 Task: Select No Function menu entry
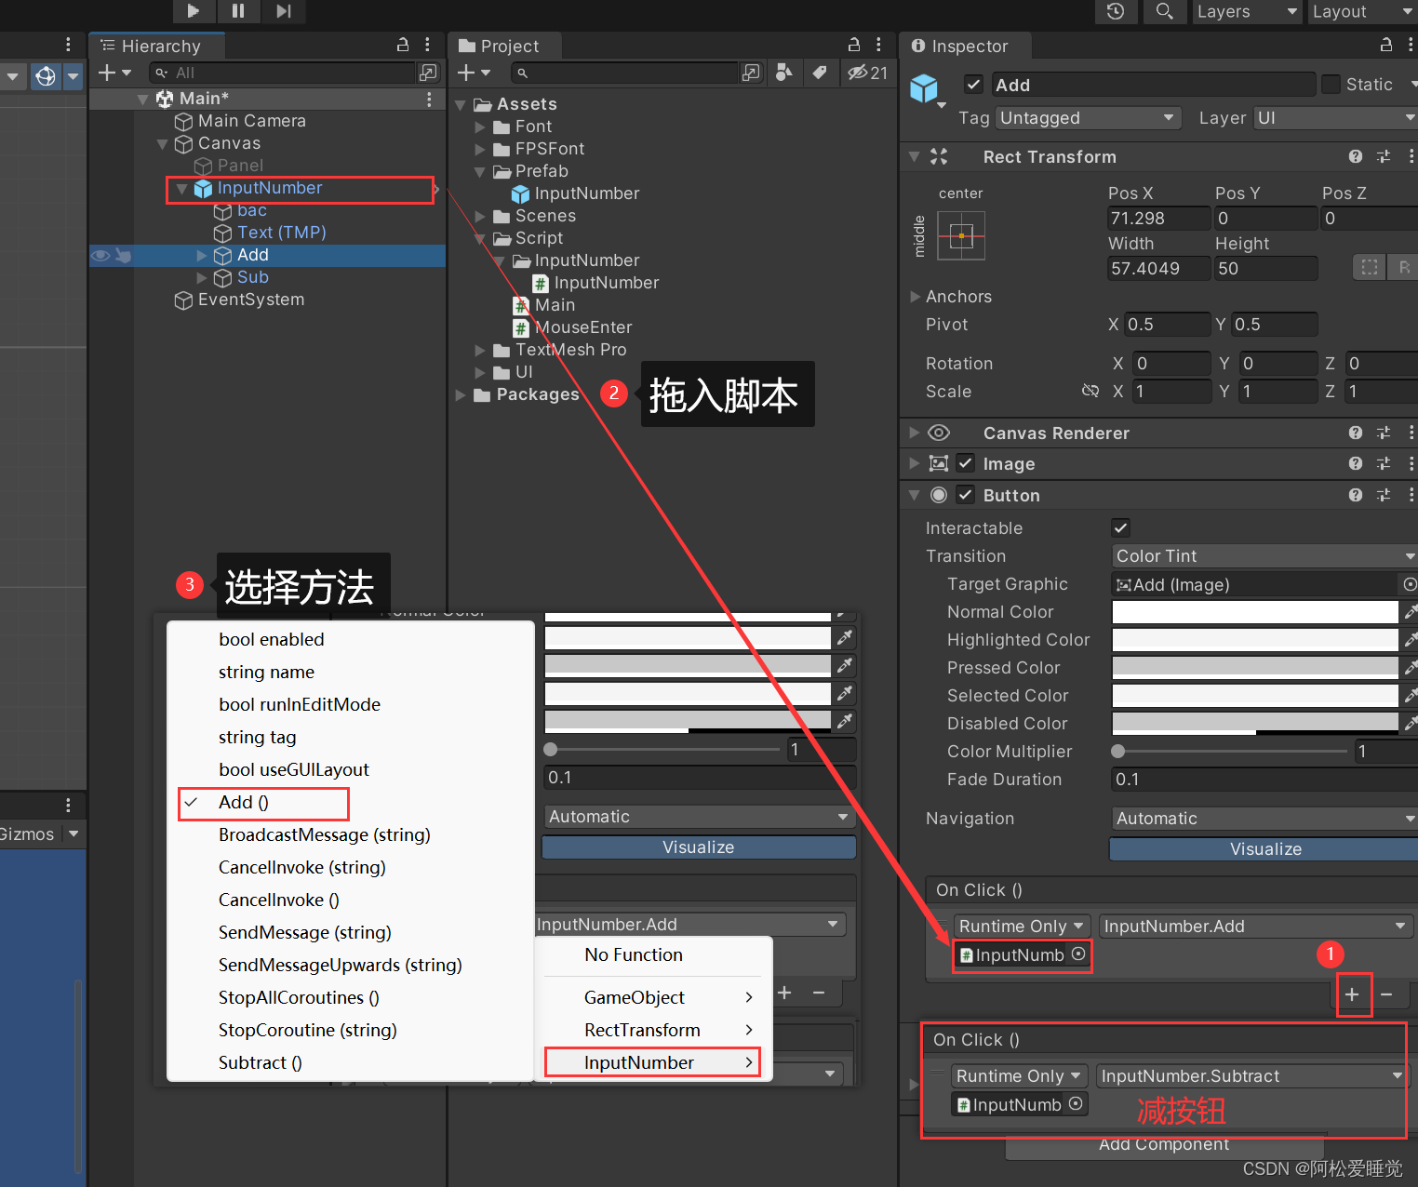pyautogui.click(x=634, y=955)
